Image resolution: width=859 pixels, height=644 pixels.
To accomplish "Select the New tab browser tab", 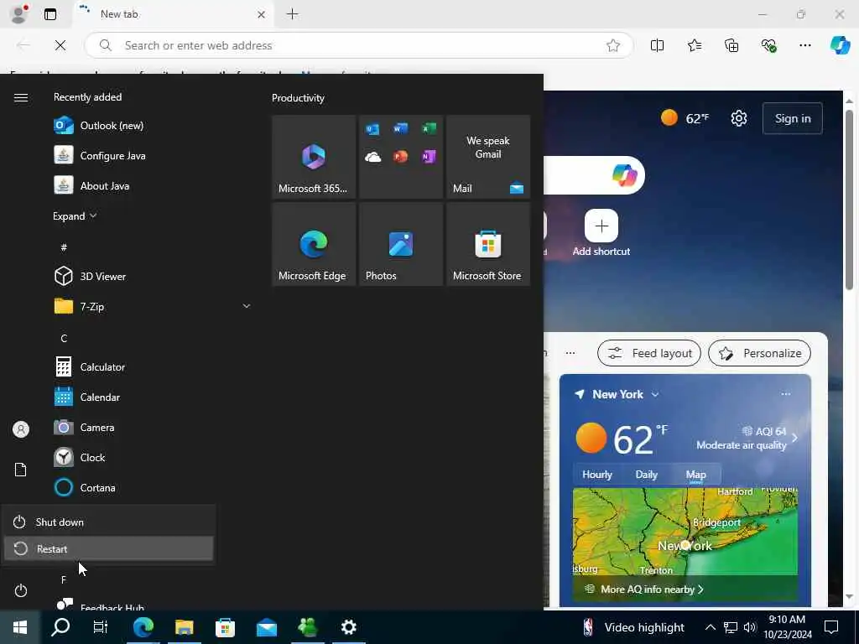I will tap(174, 14).
